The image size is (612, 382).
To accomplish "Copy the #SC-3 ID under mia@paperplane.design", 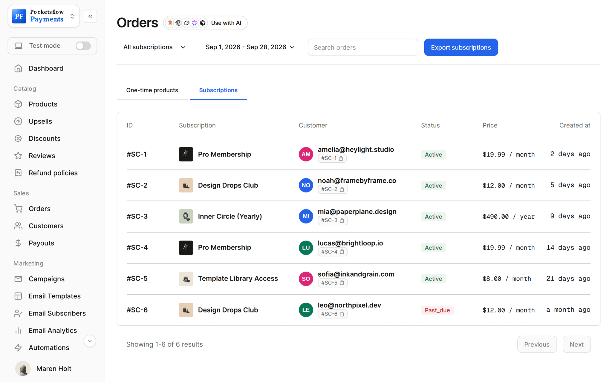I will [x=342, y=221].
